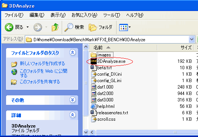This screenshot has width=198, height=137.
Task: Open the Back history dropdown arrow
Action: point(27,27)
